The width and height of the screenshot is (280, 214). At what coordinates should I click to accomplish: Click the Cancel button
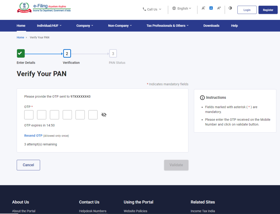point(28,165)
